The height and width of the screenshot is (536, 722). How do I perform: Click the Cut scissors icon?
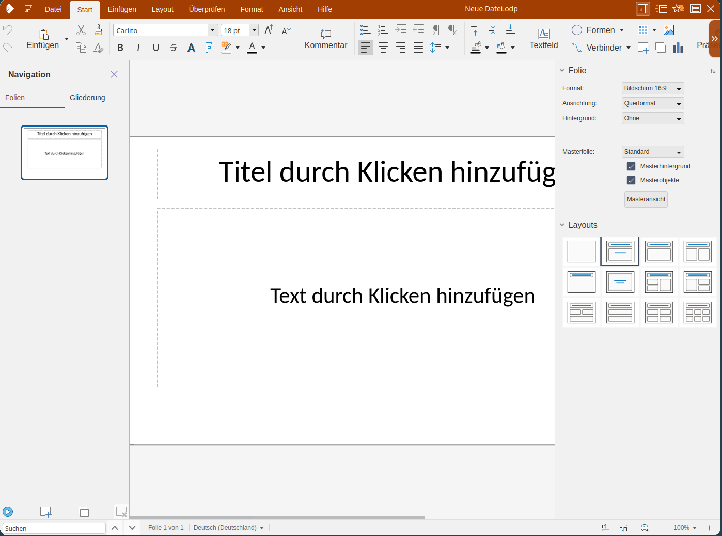pyautogui.click(x=81, y=30)
